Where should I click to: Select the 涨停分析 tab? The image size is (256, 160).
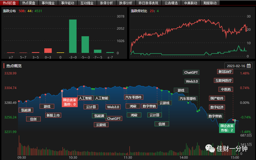click(x=106, y=3)
